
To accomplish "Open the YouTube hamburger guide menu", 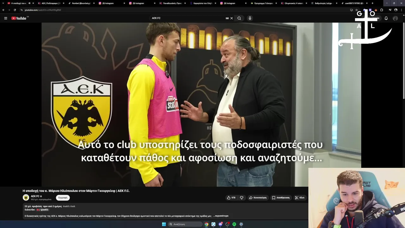I will point(5,18).
